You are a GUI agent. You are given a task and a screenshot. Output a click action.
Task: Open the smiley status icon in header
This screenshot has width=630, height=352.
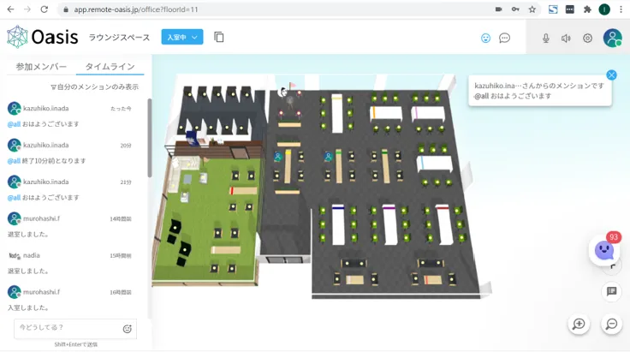click(x=485, y=39)
